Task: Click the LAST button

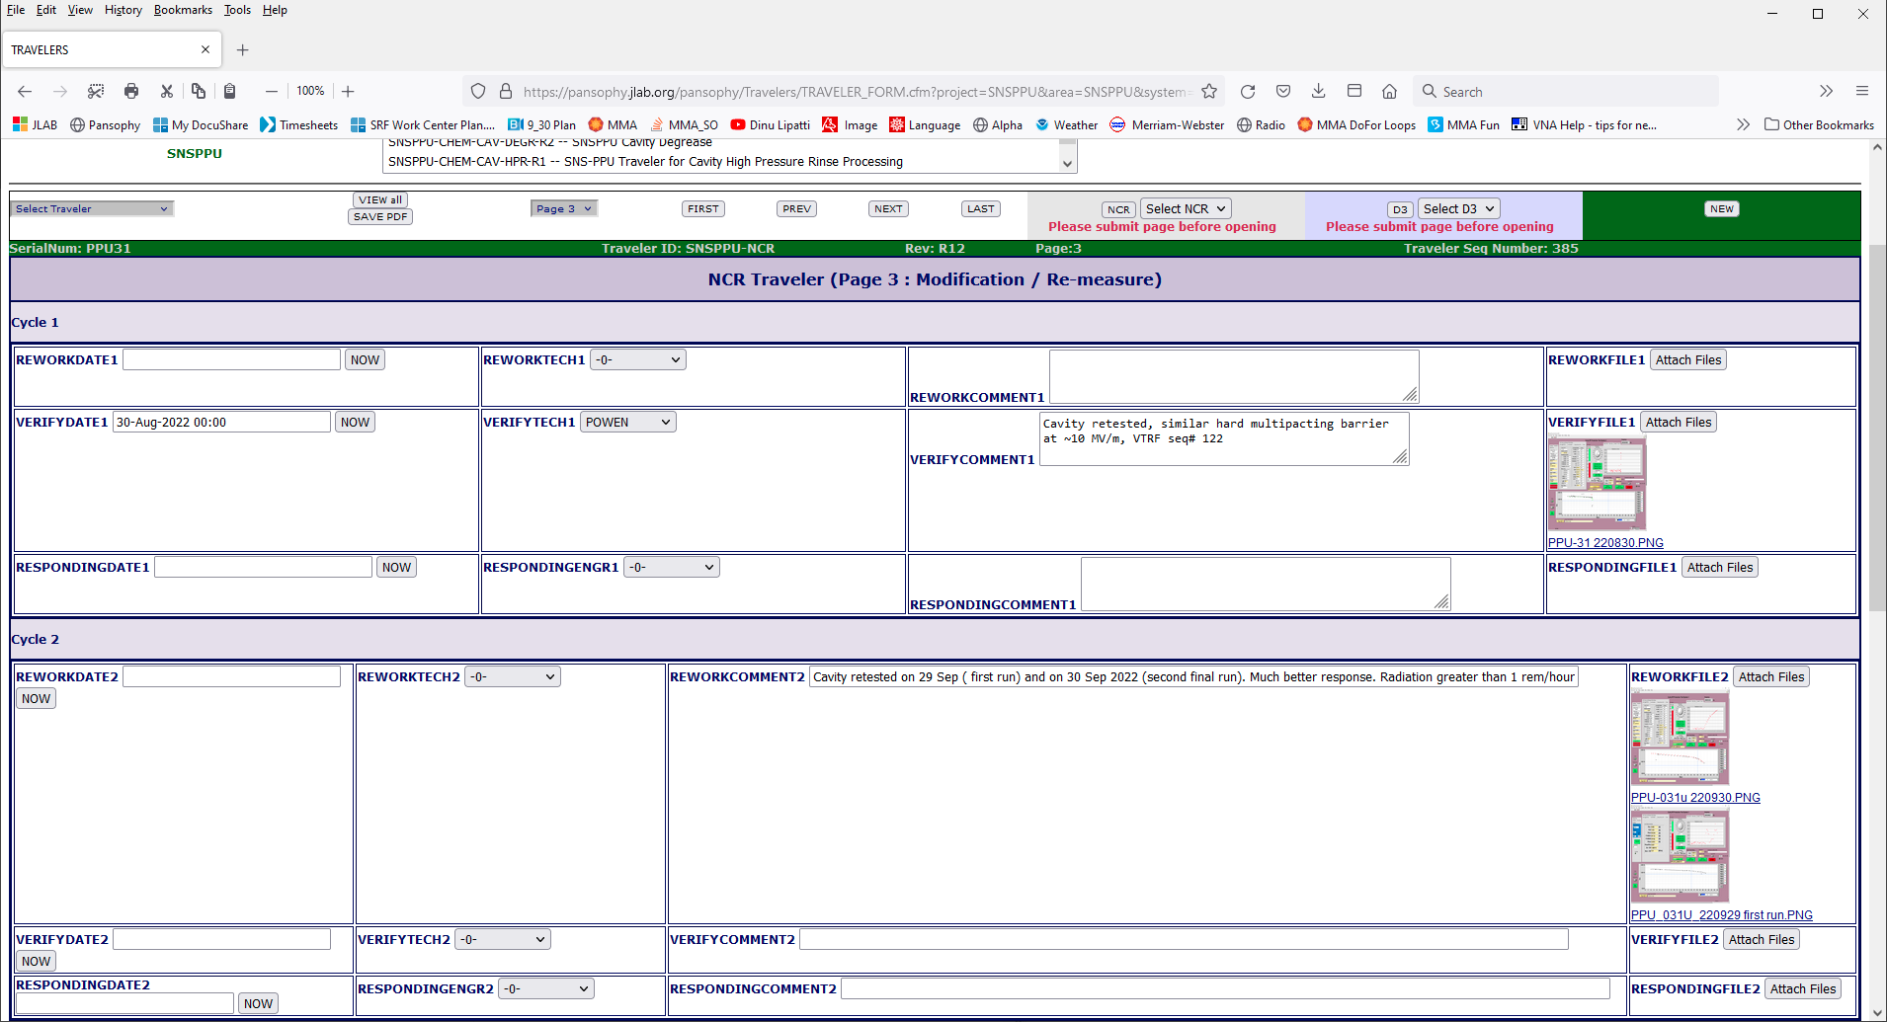Action: 981,208
